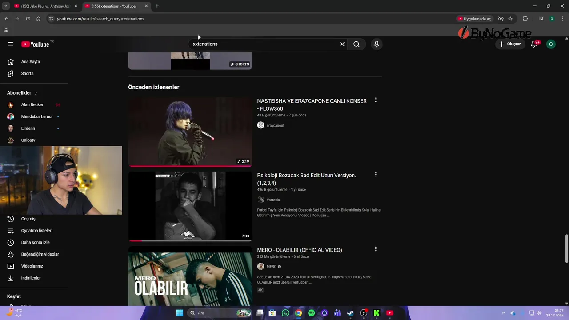Viewport: 569px width, 320px height.
Task: Open the YouTube hamburger guide menu
Action: coord(11,44)
